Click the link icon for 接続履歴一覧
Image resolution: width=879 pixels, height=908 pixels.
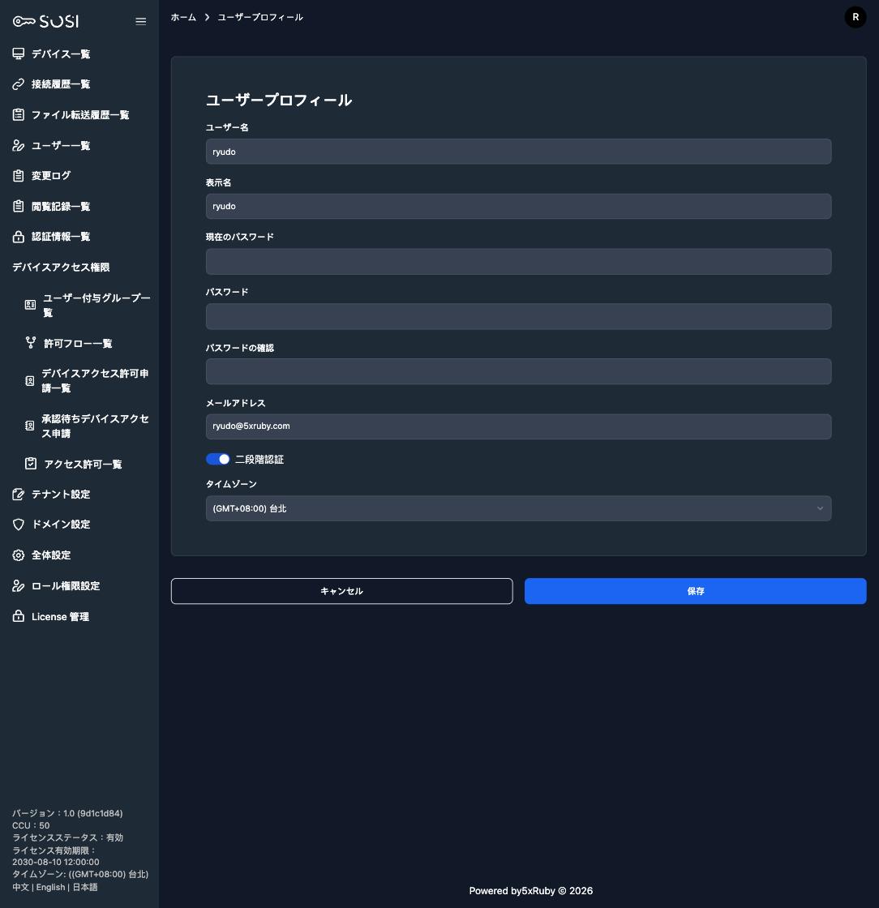point(19,84)
